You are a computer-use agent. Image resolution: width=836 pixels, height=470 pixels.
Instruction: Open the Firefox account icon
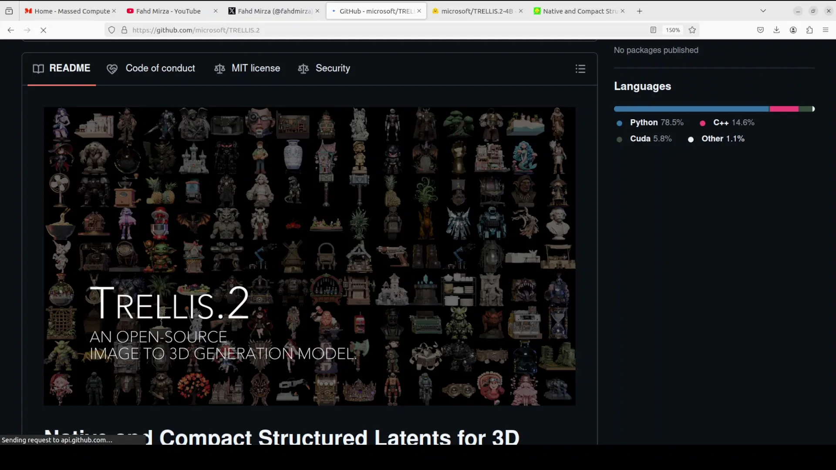(x=793, y=30)
